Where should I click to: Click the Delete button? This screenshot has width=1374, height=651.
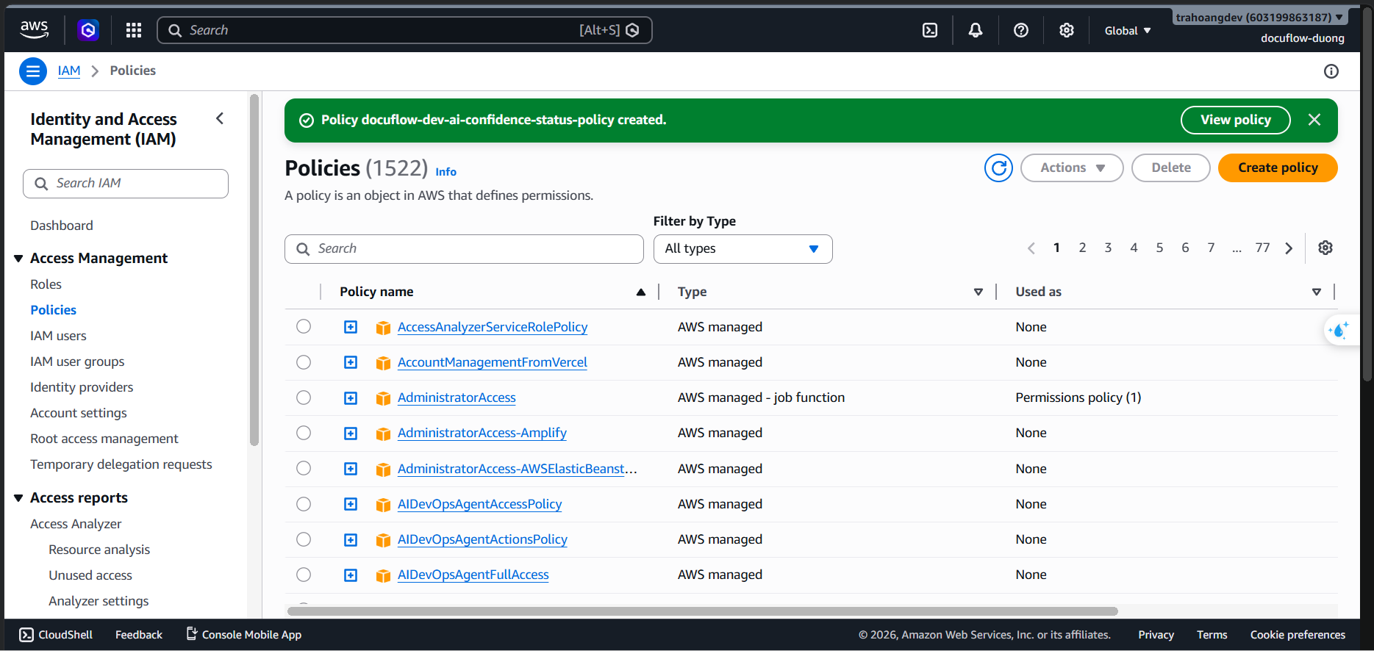1170,168
